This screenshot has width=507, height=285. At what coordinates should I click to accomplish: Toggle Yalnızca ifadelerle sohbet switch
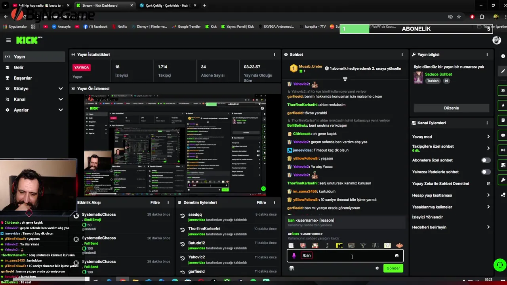click(x=486, y=172)
